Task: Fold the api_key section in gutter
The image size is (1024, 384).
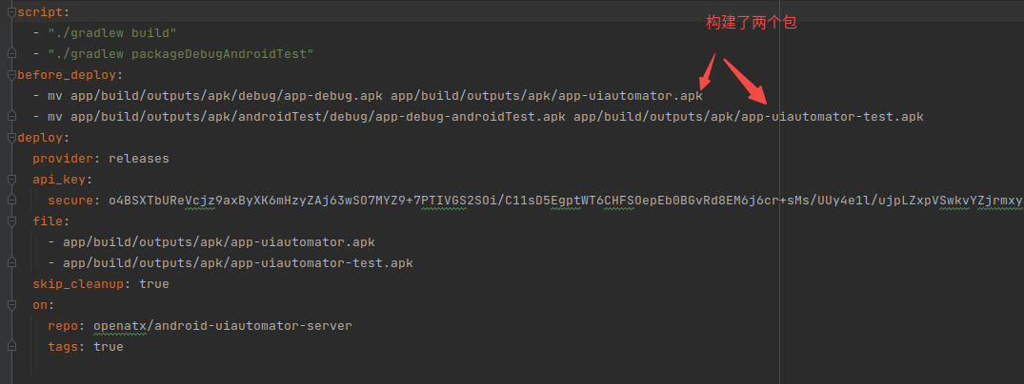Action: 11,180
